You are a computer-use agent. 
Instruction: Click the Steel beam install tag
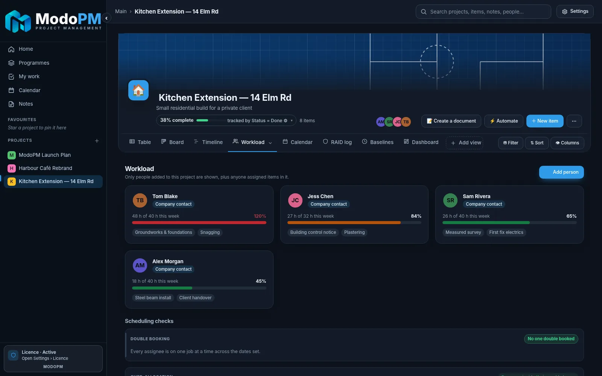click(x=153, y=298)
